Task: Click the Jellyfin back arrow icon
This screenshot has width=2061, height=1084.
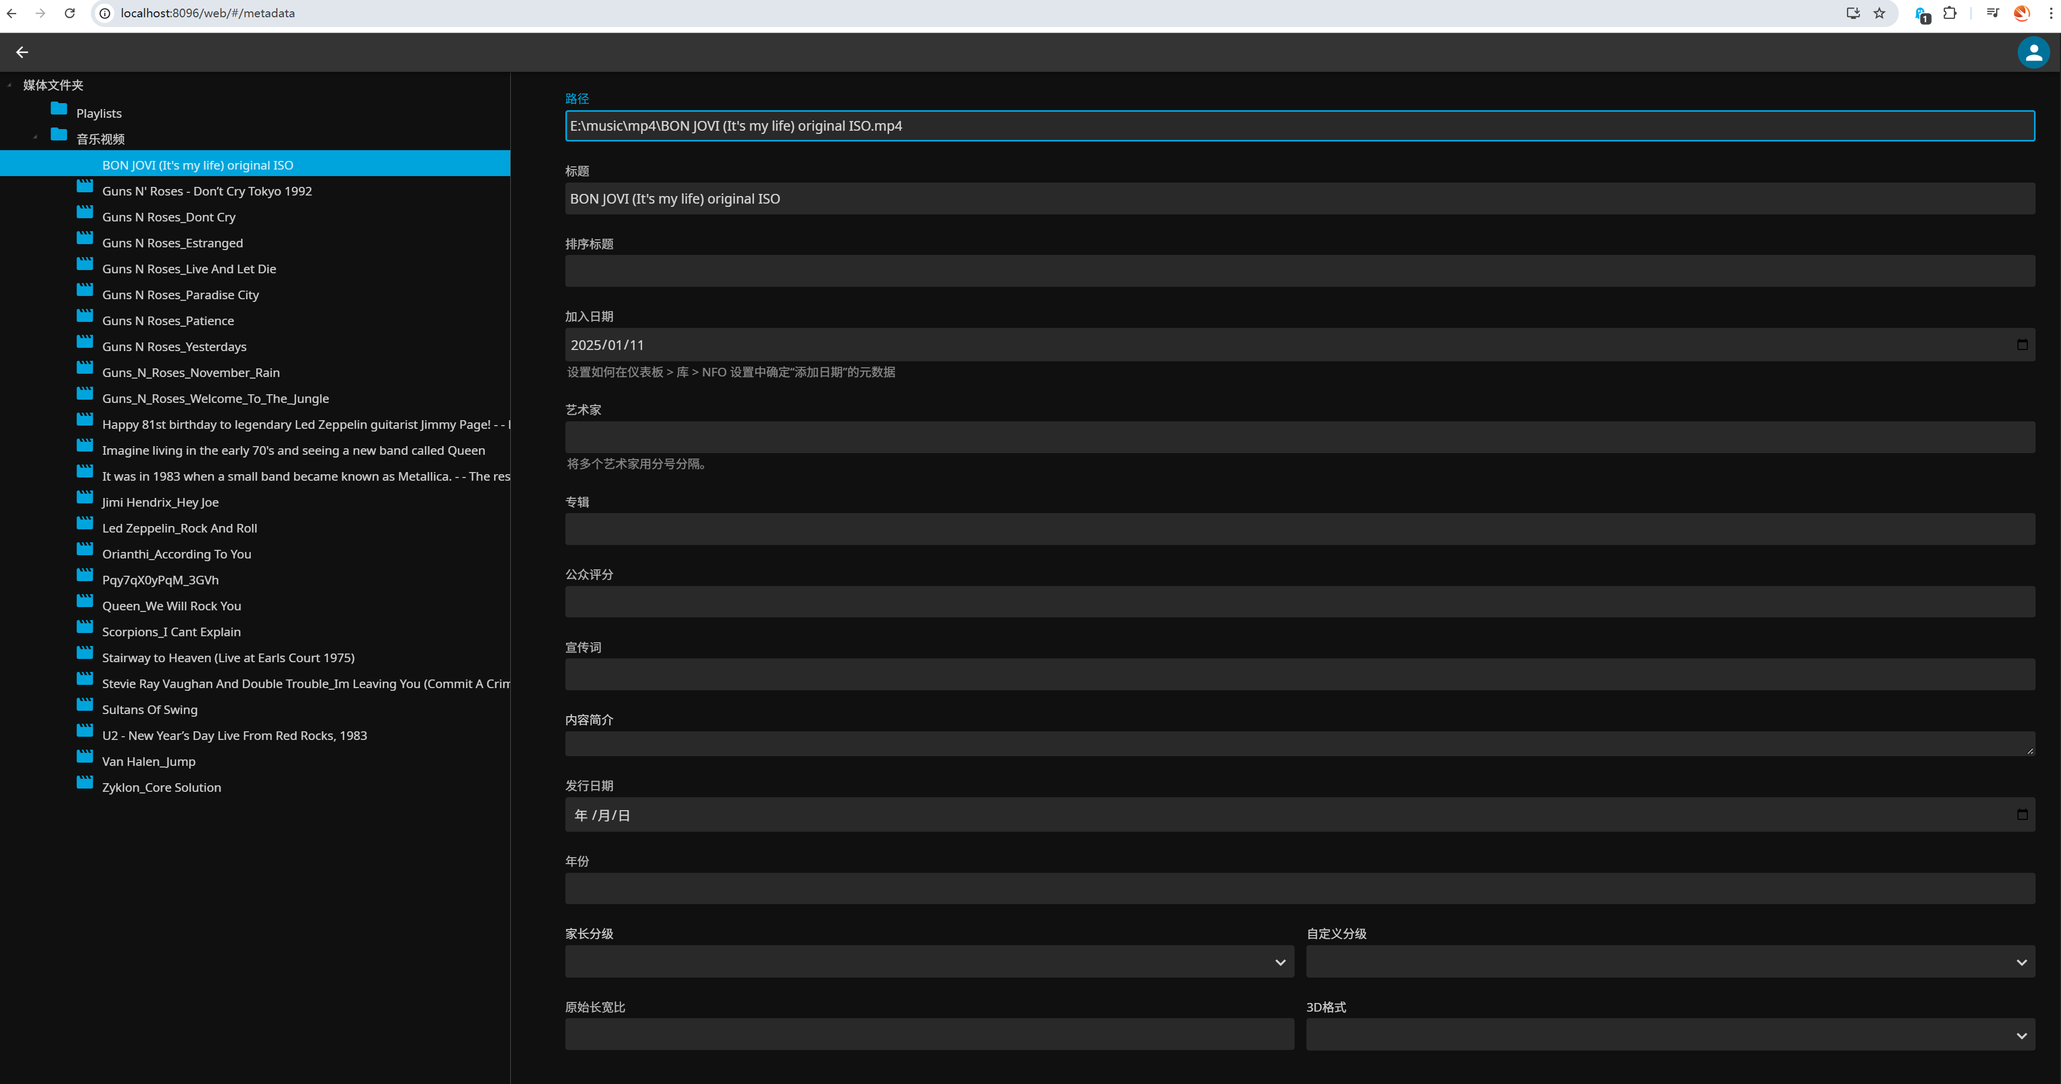Action: tap(22, 52)
